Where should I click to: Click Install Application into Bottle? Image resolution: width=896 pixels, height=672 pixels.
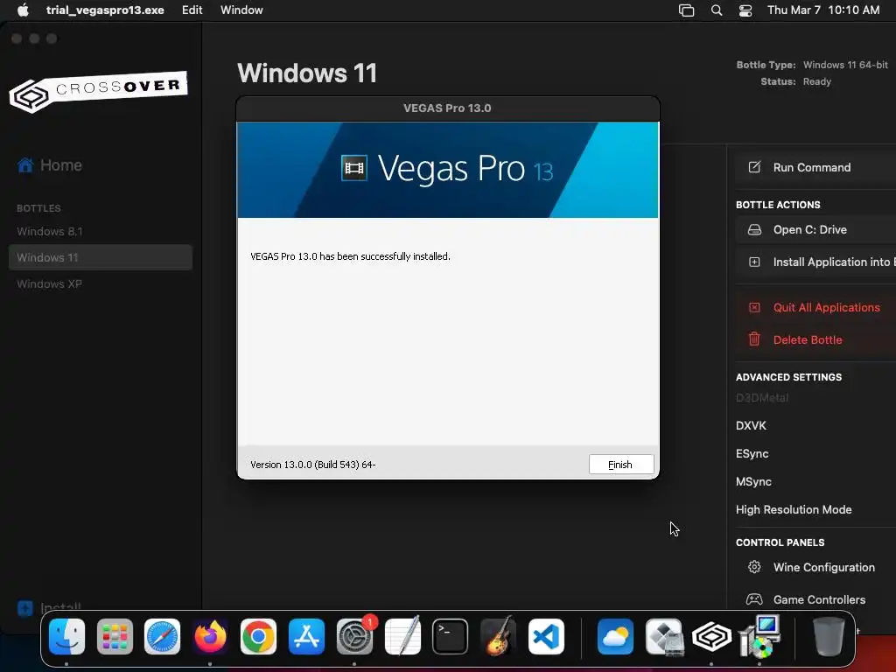tap(815, 262)
